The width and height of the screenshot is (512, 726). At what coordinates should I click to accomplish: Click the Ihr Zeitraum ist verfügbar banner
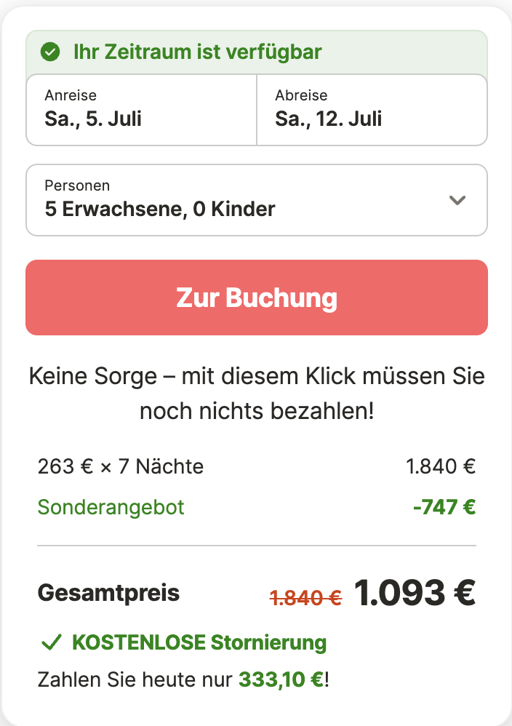257,52
